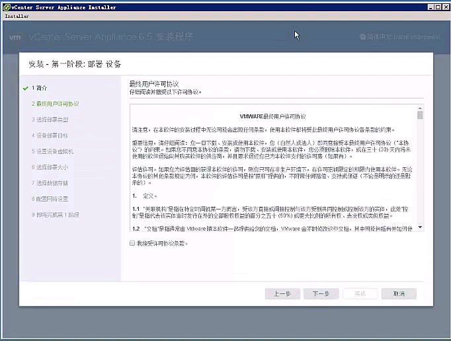Image resolution: width=451 pixels, height=341 pixels.
Task: Minimize the installer window
Action: tap(430, 7)
